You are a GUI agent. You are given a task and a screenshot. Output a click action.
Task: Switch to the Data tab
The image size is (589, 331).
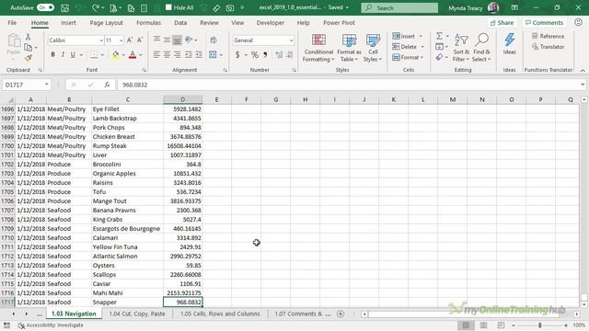click(180, 22)
